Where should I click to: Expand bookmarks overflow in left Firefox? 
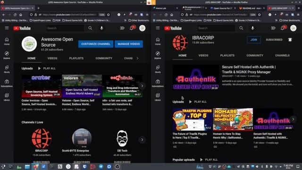click(x=125, y=20)
